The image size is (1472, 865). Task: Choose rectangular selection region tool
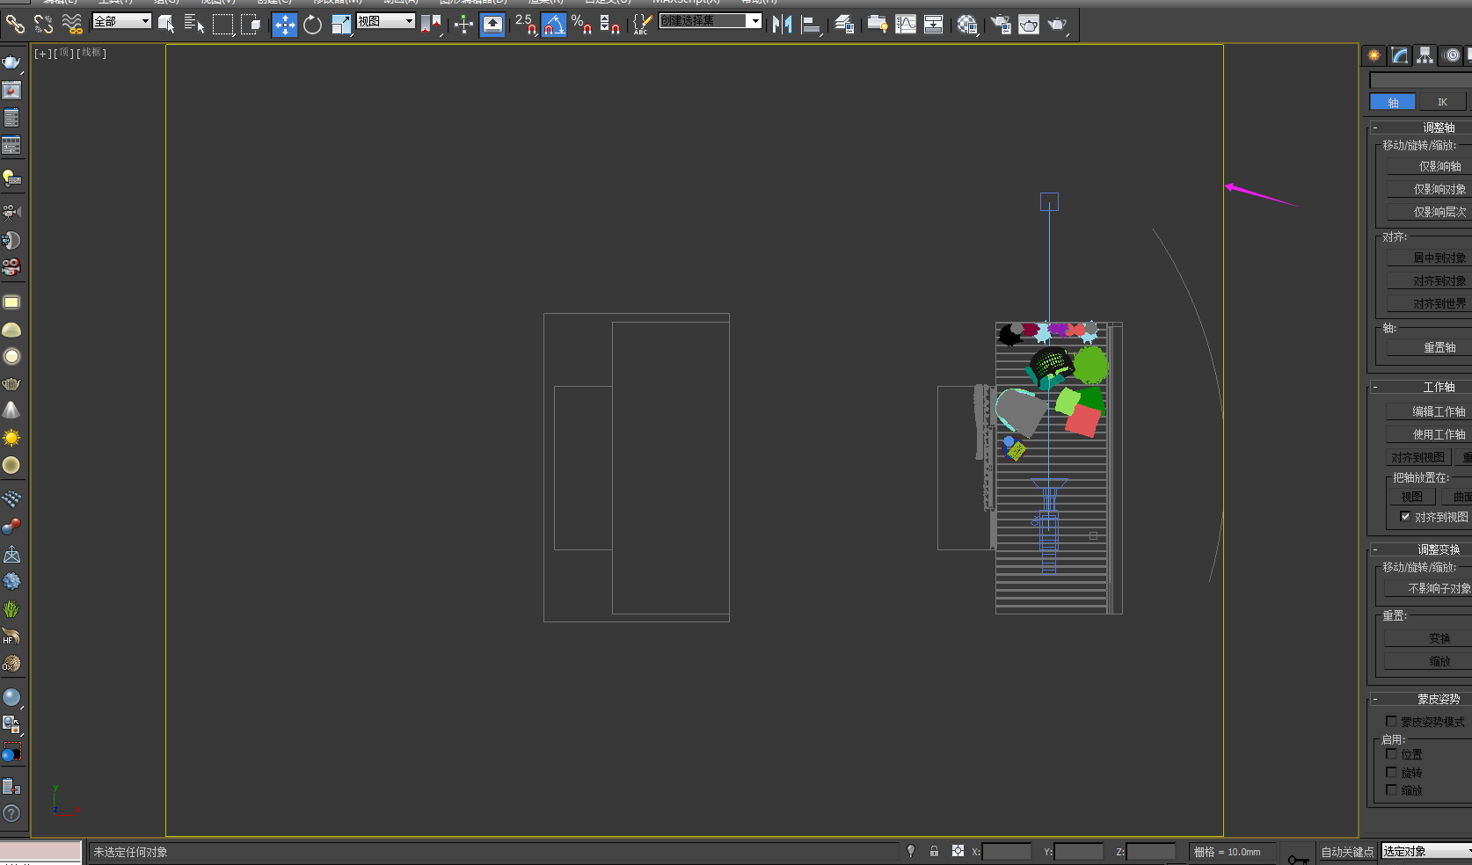click(223, 24)
